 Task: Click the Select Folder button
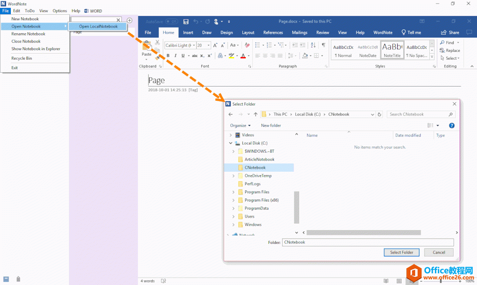401,252
